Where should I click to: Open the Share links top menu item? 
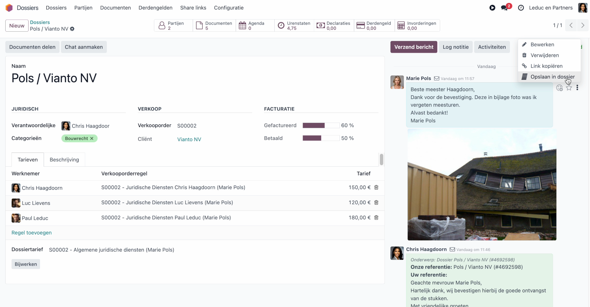point(193,8)
